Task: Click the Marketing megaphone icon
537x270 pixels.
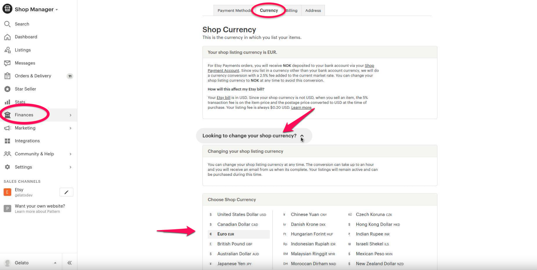Action: coord(7,128)
